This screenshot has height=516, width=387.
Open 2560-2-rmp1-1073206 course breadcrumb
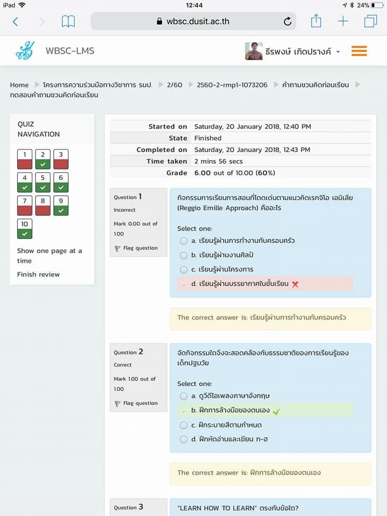point(232,85)
